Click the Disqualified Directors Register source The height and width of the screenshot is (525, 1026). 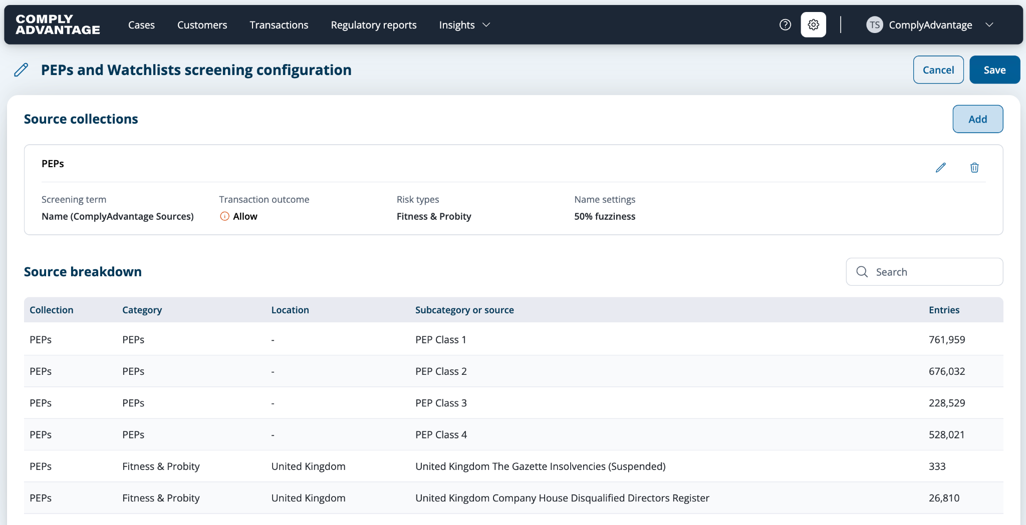click(562, 498)
